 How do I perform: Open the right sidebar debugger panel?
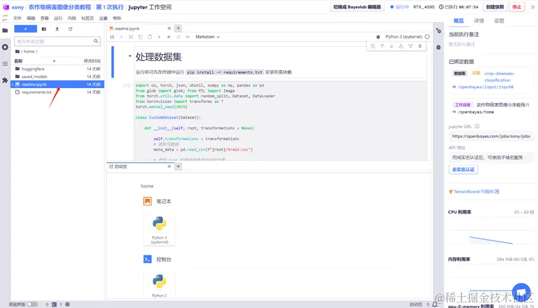pyautogui.click(x=438, y=47)
